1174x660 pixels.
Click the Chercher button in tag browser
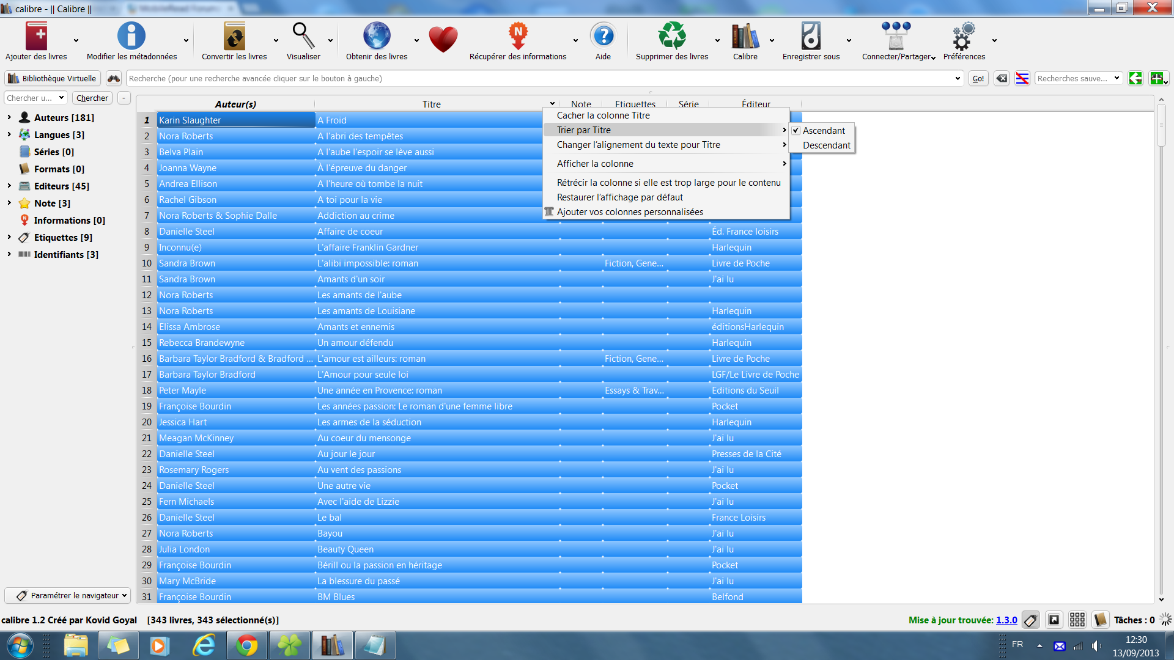(x=92, y=98)
